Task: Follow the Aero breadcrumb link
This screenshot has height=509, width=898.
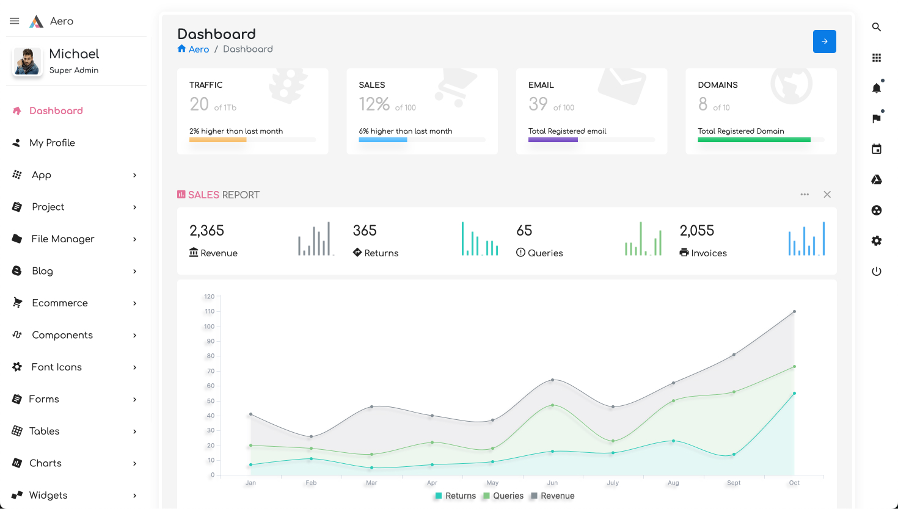Action: (199, 49)
